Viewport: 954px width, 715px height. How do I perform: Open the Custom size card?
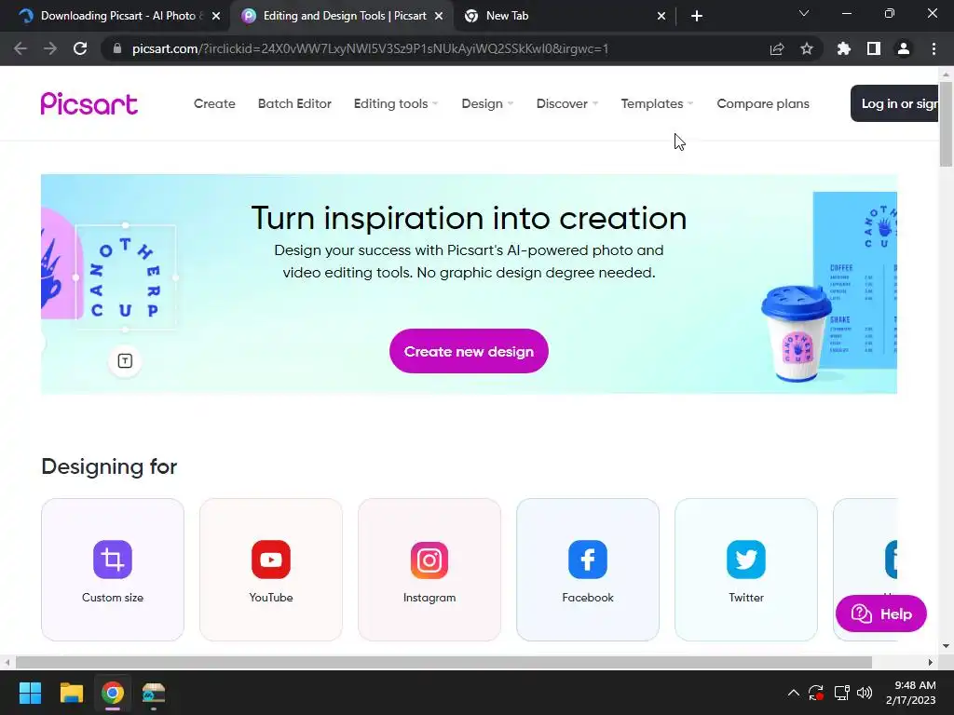[x=113, y=570]
